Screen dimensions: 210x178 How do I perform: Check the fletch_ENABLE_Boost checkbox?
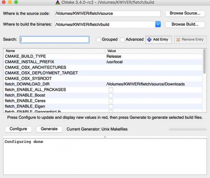click(111, 95)
